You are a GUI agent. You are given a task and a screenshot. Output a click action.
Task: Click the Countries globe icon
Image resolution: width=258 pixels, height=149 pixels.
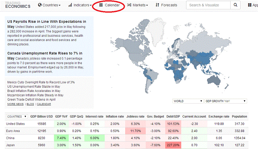tap(40, 5)
